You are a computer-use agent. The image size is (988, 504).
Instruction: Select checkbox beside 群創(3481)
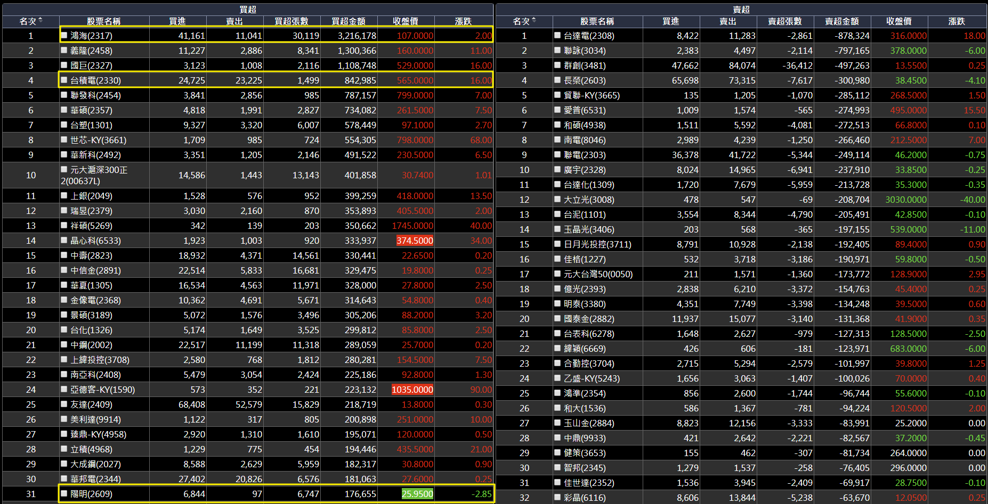(x=557, y=65)
